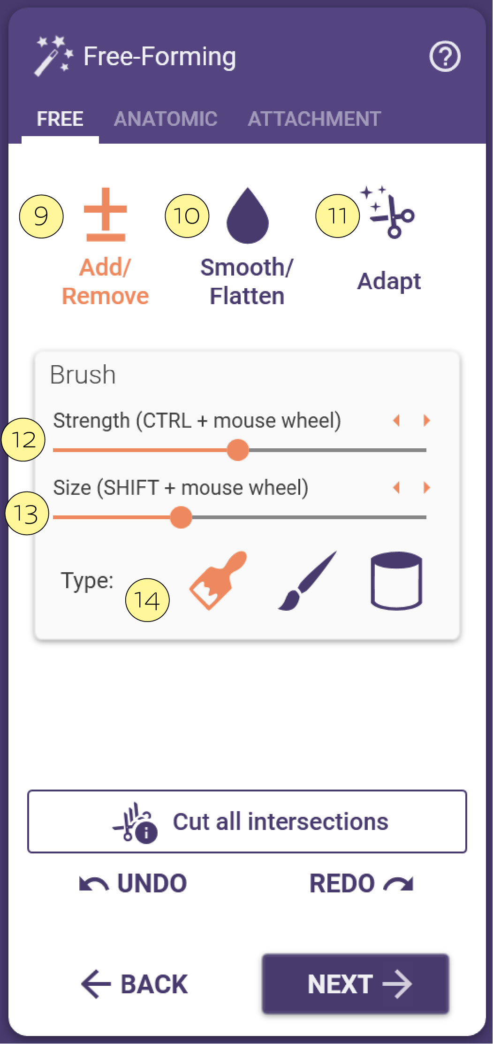Click the NEXT button
Image resolution: width=493 pixels, height=1044 pixels.
(356, 984)
